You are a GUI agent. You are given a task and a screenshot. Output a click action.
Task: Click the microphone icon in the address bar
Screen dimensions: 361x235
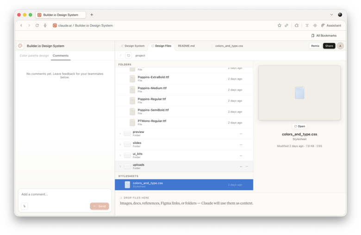click(45, 25)
